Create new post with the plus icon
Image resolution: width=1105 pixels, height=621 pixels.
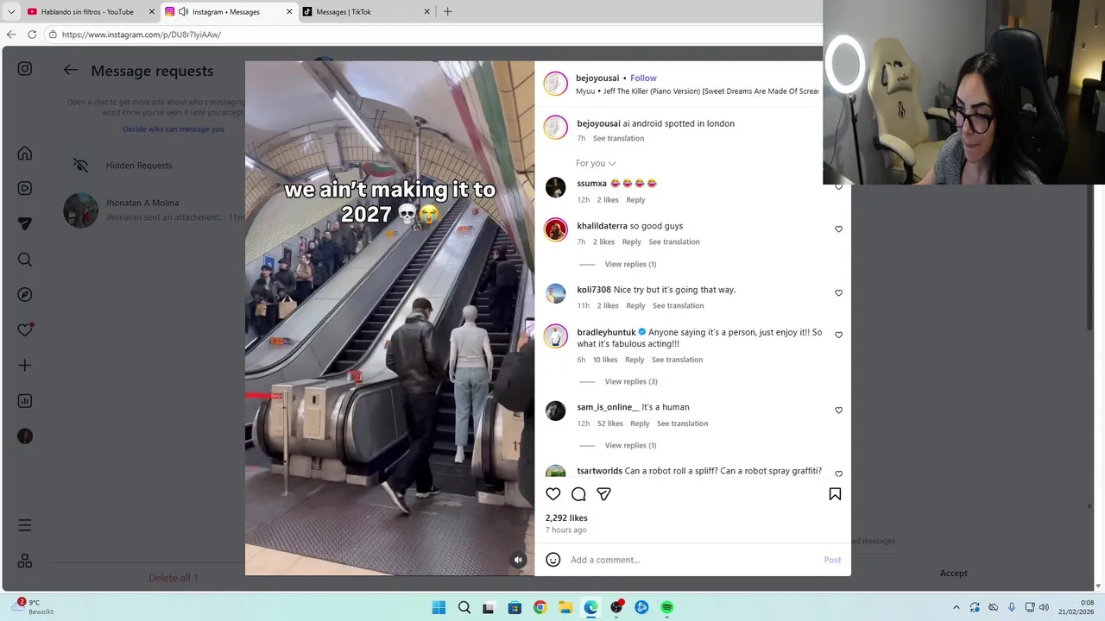tap(25, 366)
